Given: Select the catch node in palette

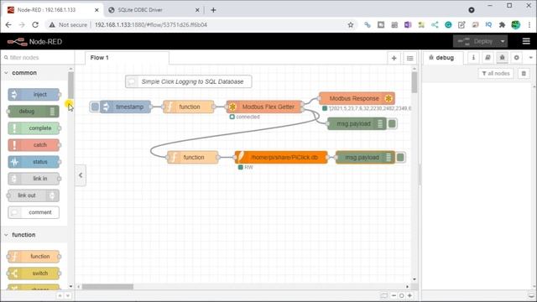Looking at the screenshot, I should point(34,145).
